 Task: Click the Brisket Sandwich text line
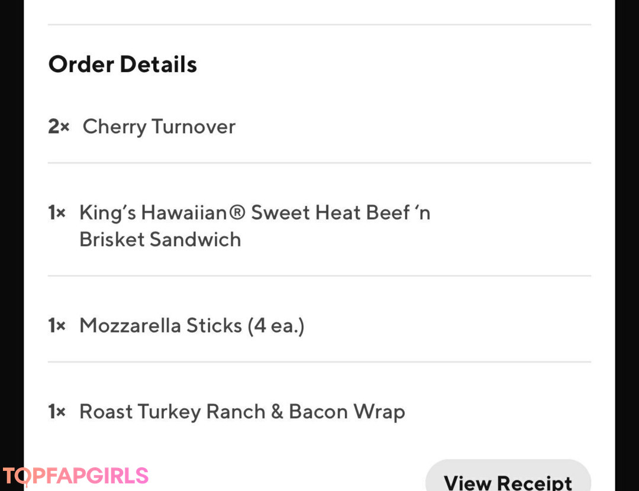pos(160,240)
